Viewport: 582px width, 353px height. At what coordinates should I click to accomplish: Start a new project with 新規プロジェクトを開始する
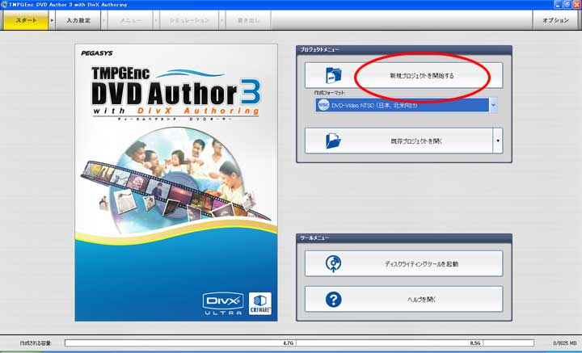coord(404,75)
